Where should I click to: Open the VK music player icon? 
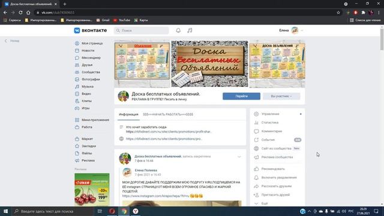coord(190,31)
